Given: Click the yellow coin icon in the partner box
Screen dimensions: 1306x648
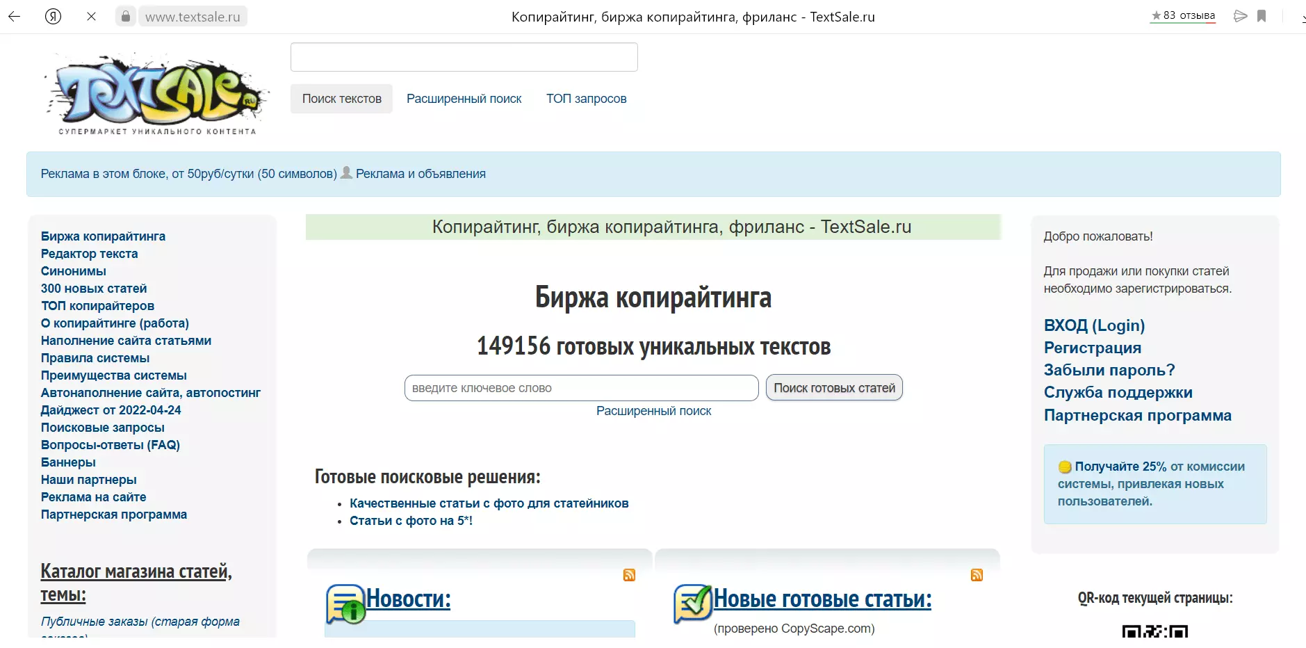Looking at the screenshot, I should (x=1065, y=467).
